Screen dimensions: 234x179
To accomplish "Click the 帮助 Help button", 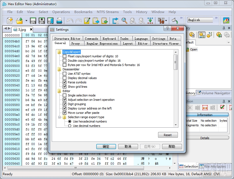I will tap(172, 146).
